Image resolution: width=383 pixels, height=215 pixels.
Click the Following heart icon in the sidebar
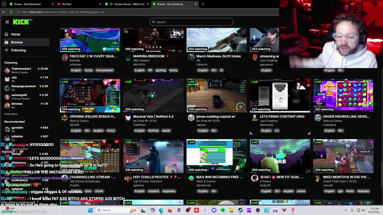(x=6, y=50)
